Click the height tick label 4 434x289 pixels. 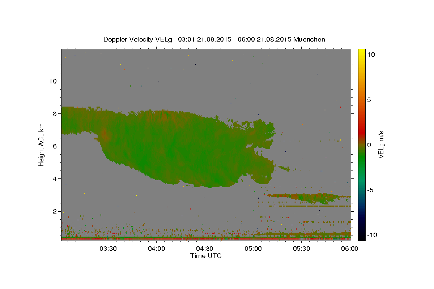[x=55, y=178]
